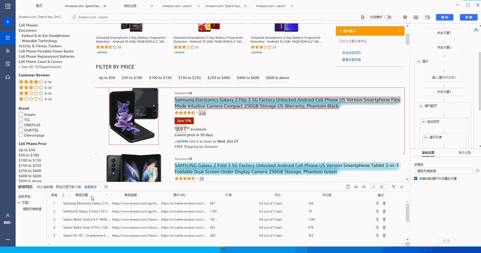Switch to the 我的任务 tab

(x=130, y=6)
